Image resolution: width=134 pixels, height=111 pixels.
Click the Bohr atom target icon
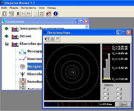[23, 67]
